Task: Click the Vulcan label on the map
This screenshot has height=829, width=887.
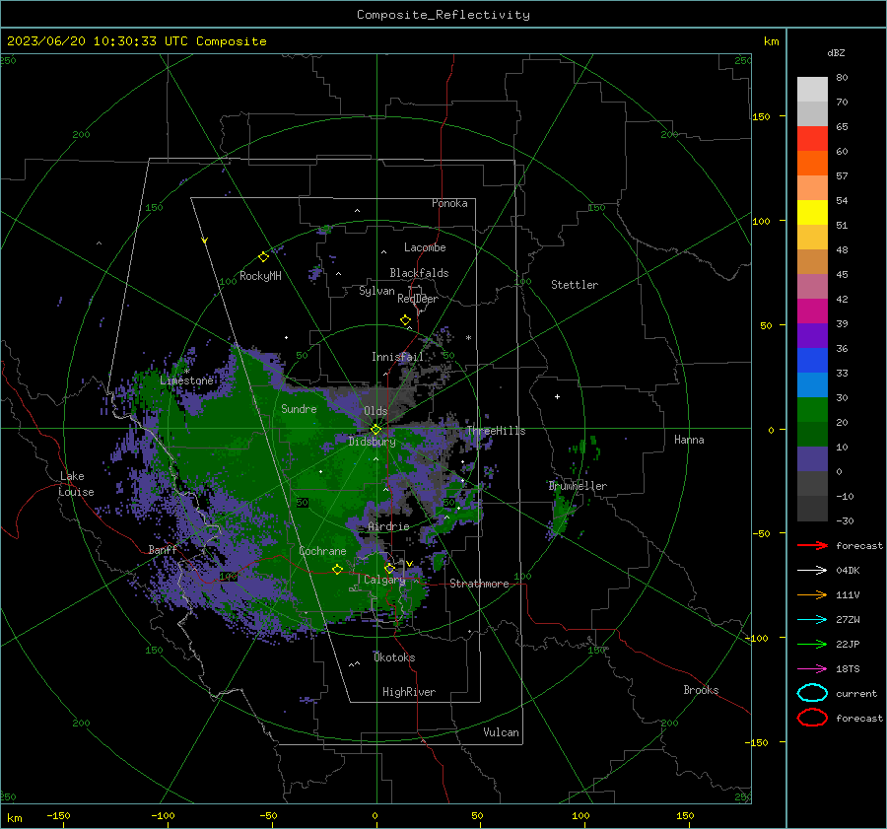Action: [x=502, y=732]
